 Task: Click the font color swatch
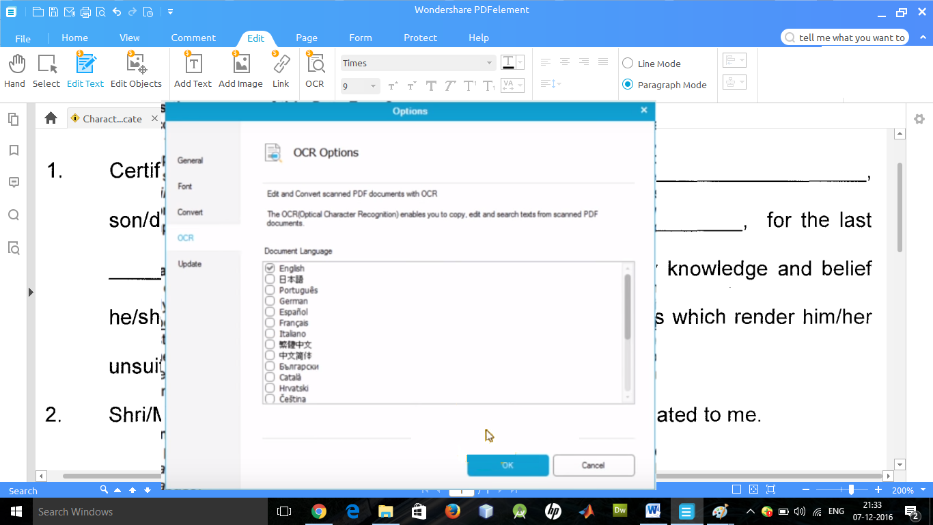tap(508, 62)
